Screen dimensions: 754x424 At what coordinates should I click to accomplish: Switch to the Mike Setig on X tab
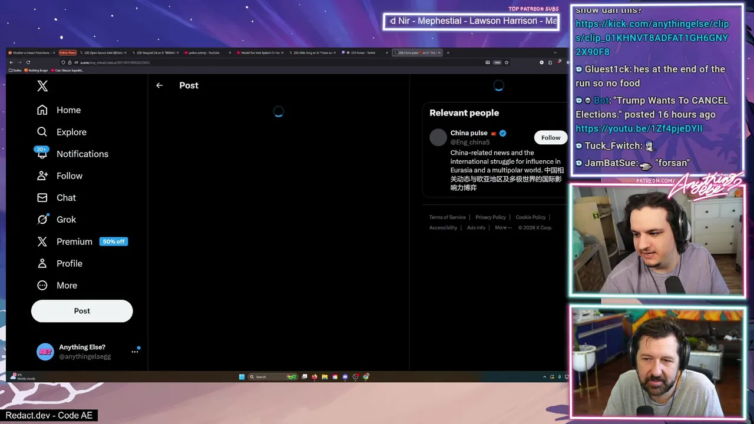coord(312,52)
